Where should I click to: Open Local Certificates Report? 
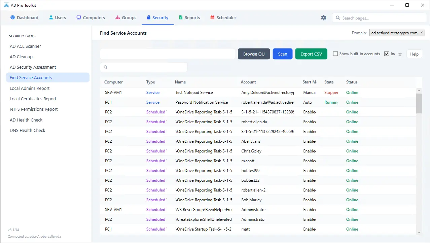tap(33, 99)
